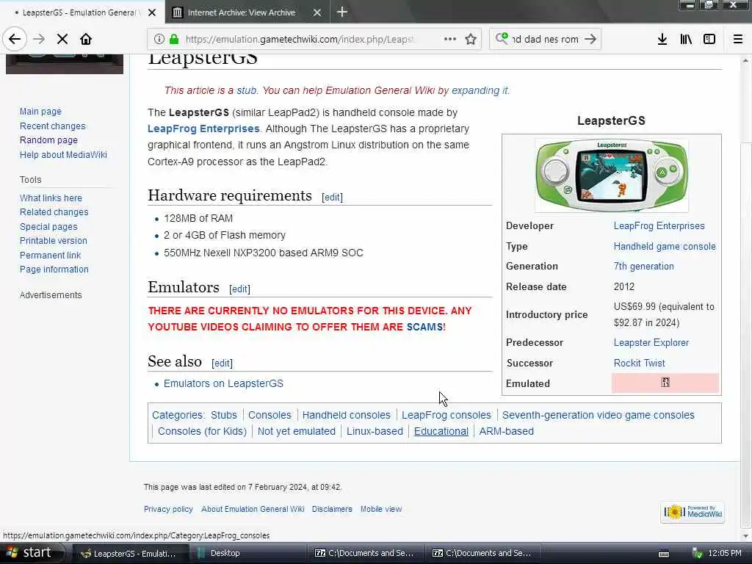The height and width of the screenshot is (564, 752).
Task: Stop the page loading with the X button
Action: point(62,39)
